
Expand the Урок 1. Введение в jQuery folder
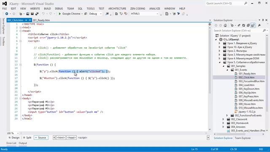[x=219, y=43]
